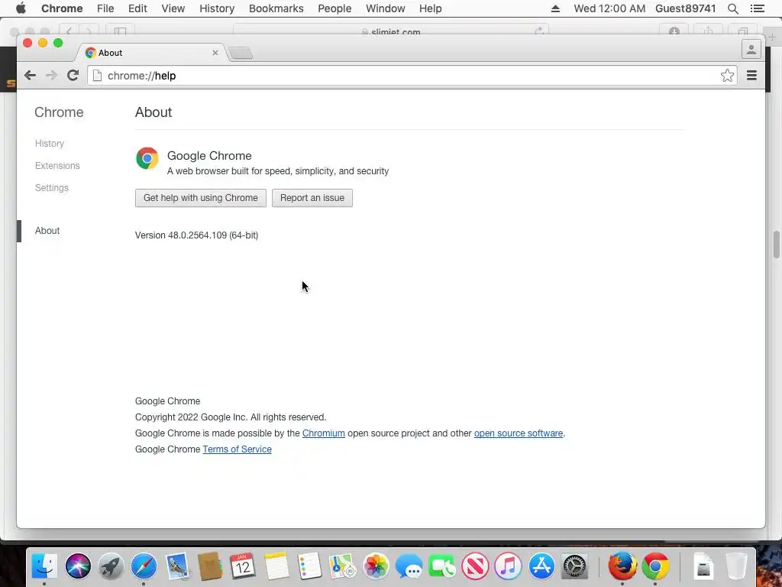Open Contacts book in the Dock
The height and width of the screenshot is (587, 782).
[x=210, y=566]
